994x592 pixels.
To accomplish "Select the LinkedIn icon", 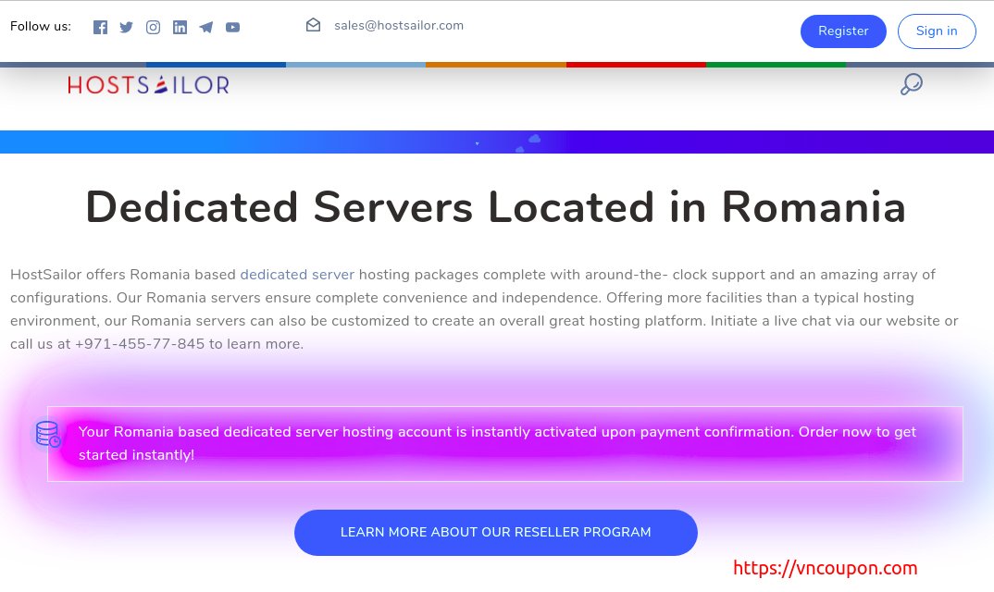I will [180, 27].
